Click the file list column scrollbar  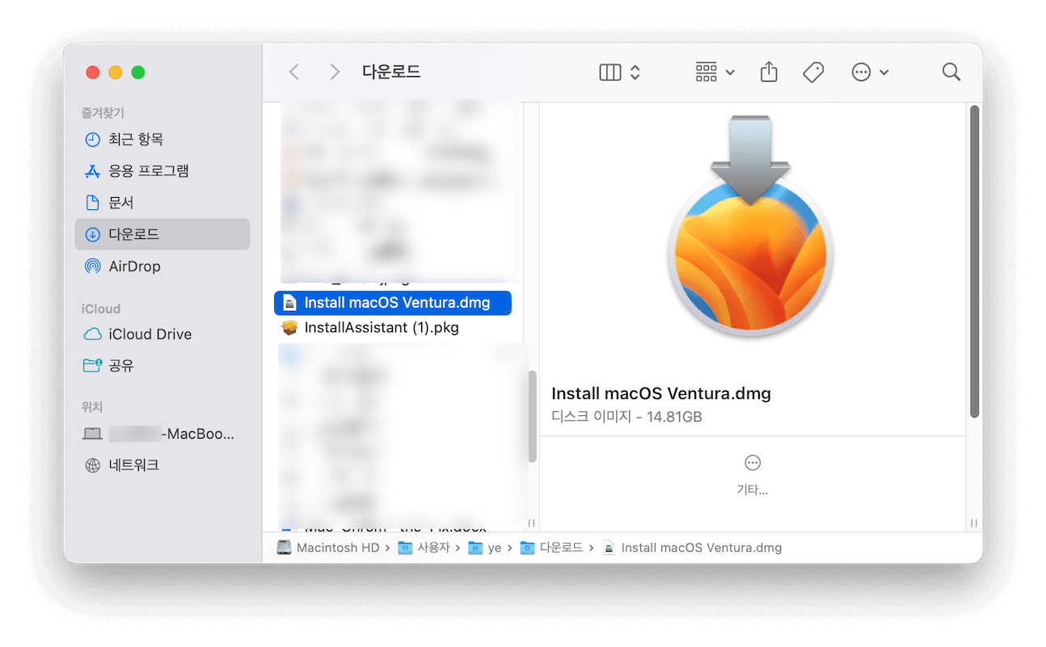[532, 417]
